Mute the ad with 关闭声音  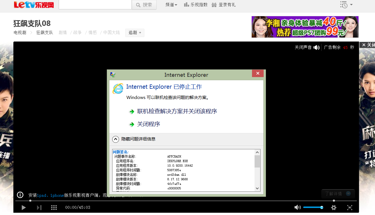coord(307,47)
